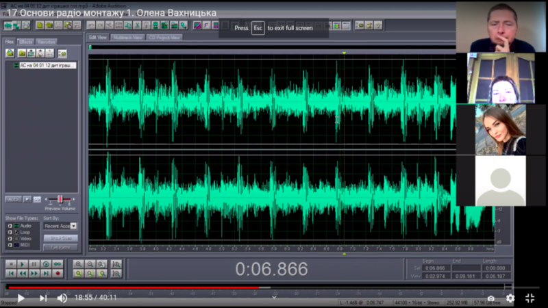
Task: Toggle the Loop file type checkbox
Action: pos(10,232)
